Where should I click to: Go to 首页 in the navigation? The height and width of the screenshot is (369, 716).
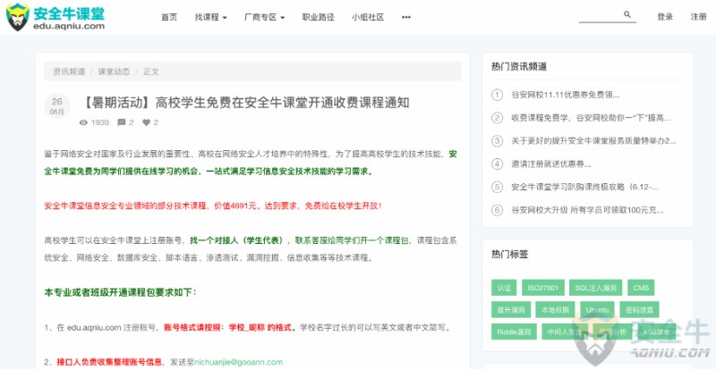[x=169, y=17]
